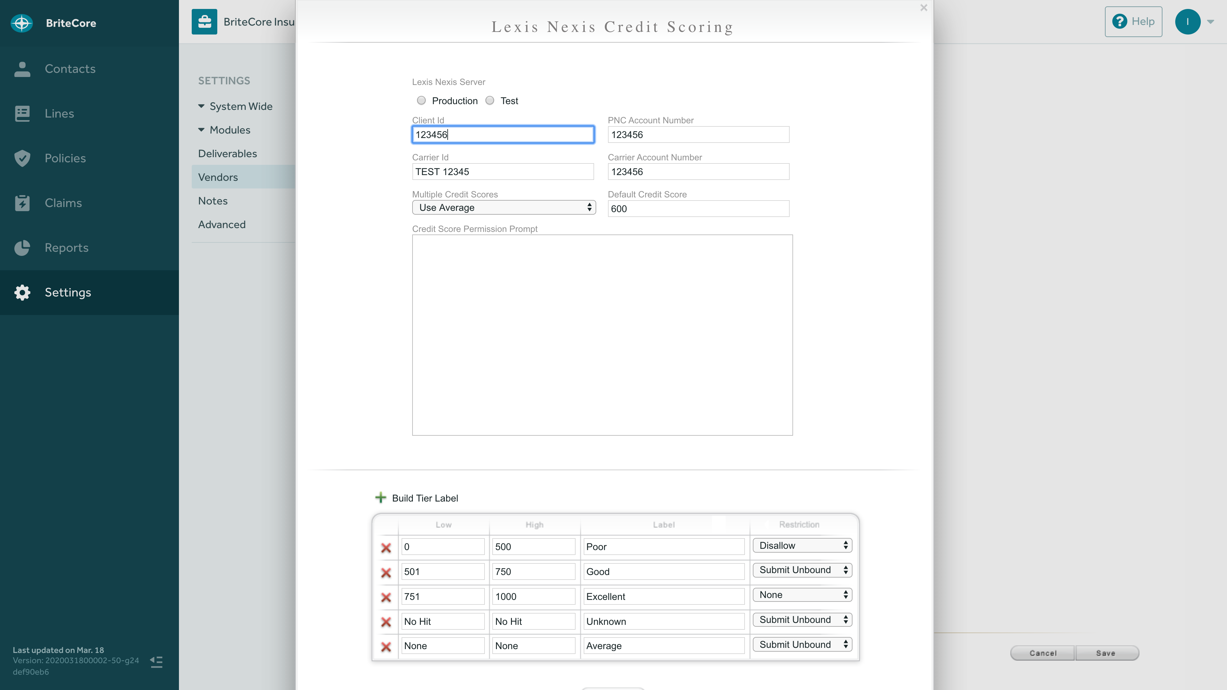Open the Contacts menu item

pos(89,69)
